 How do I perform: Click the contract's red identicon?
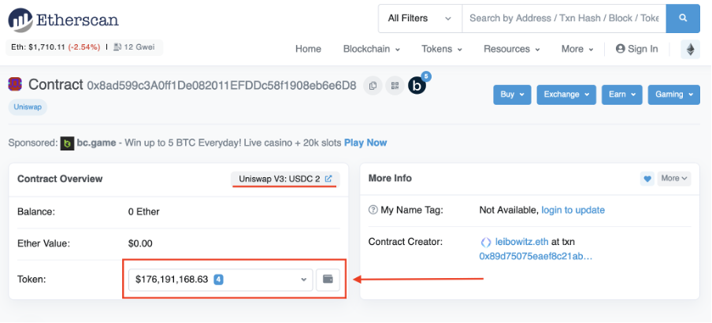[15, 84]
